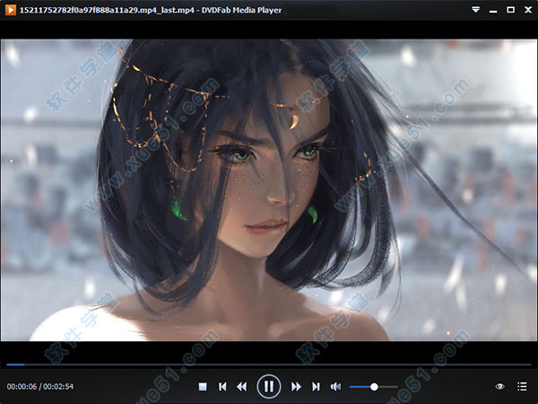Skip to the next track
Screen dimensions: 538x404
click(x=316, y=387)
